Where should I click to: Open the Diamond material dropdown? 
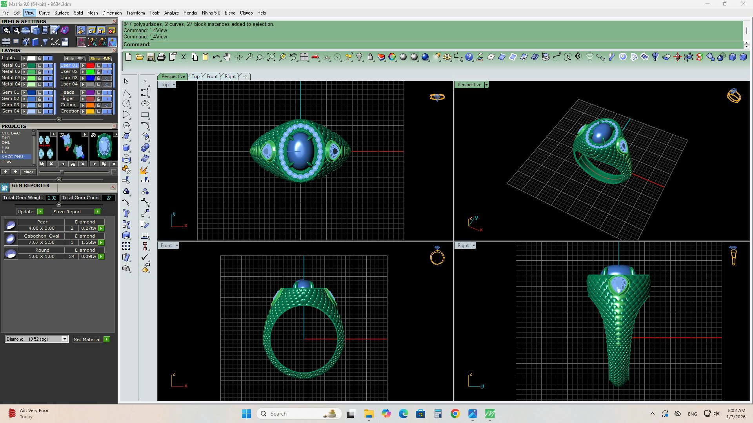(65, 339)
